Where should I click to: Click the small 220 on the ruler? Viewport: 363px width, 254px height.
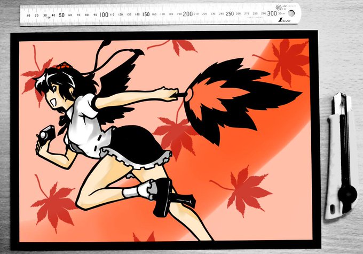204,14
